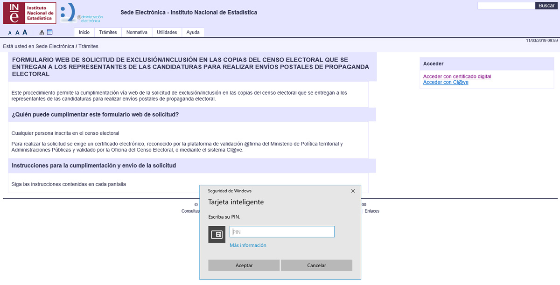The height and width of the screenshot is (285, 560).
Task: Click the search text box next to Buscar
Action: pyautogui.click(x=505, y=6)
